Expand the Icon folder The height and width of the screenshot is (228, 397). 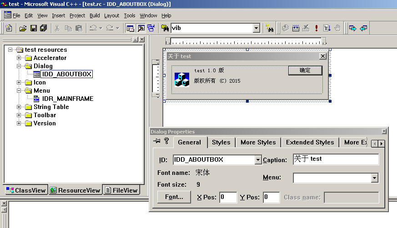(19, 82)
